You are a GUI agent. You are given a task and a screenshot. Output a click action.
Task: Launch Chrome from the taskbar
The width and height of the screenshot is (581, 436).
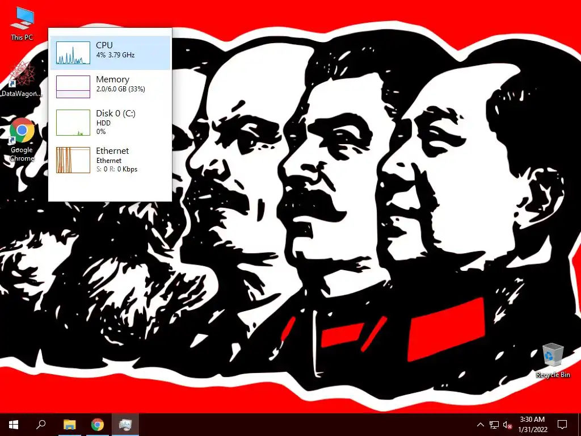click(98, 425)
